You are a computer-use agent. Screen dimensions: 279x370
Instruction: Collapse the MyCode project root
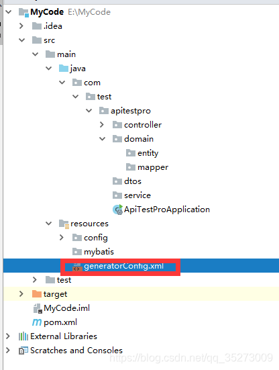click(9, 12)
